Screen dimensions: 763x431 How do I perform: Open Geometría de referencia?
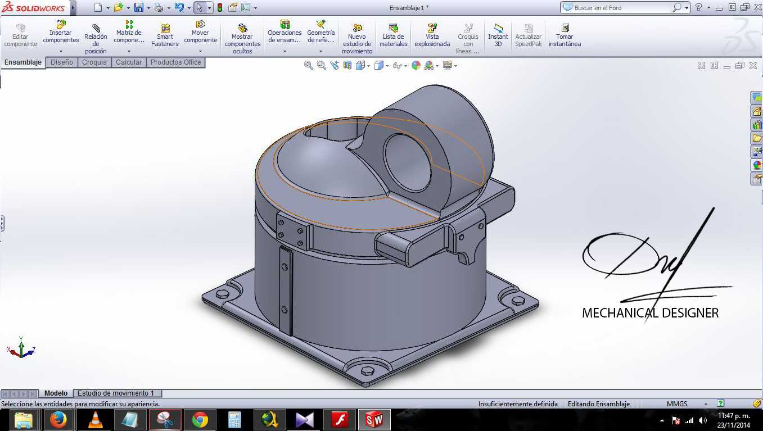(320, 32)
